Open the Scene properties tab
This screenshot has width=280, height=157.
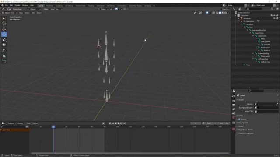coord(233,113)
